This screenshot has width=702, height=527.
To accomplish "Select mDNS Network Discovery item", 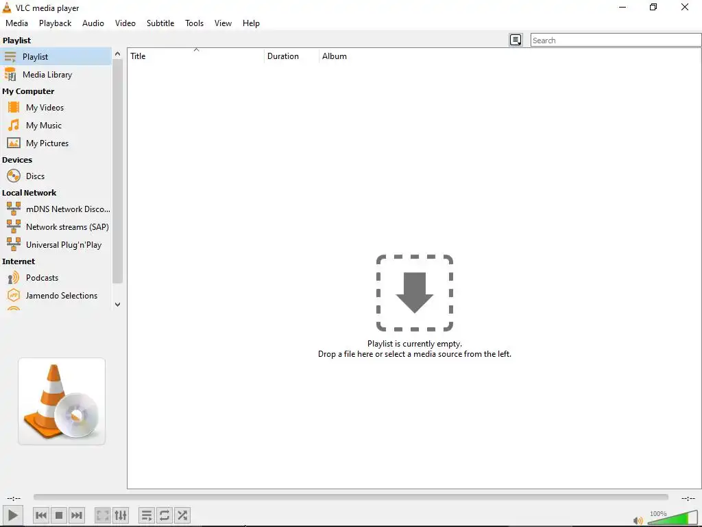I will pos(56,209).
